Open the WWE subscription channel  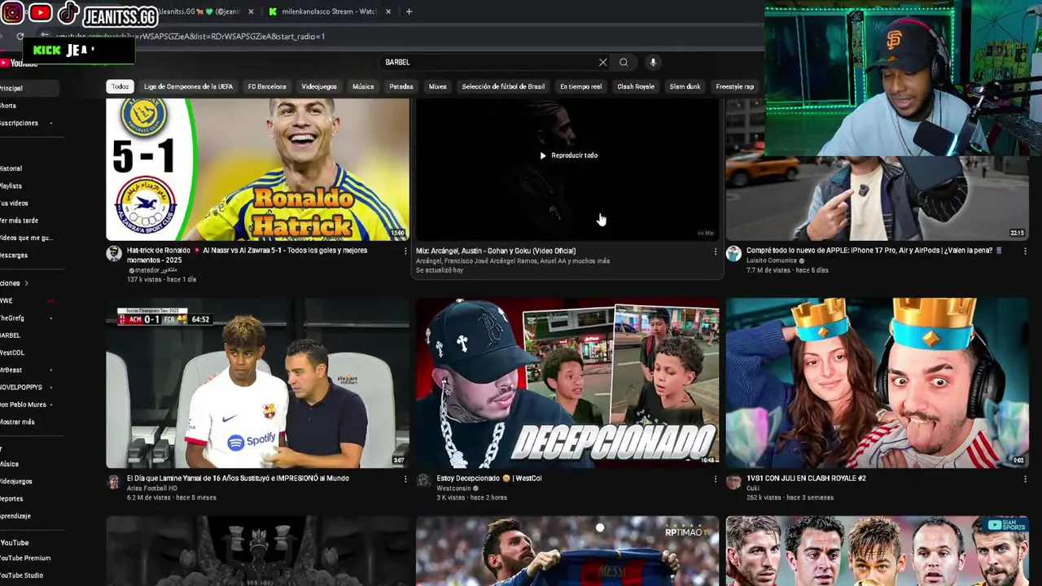(7, 300)
